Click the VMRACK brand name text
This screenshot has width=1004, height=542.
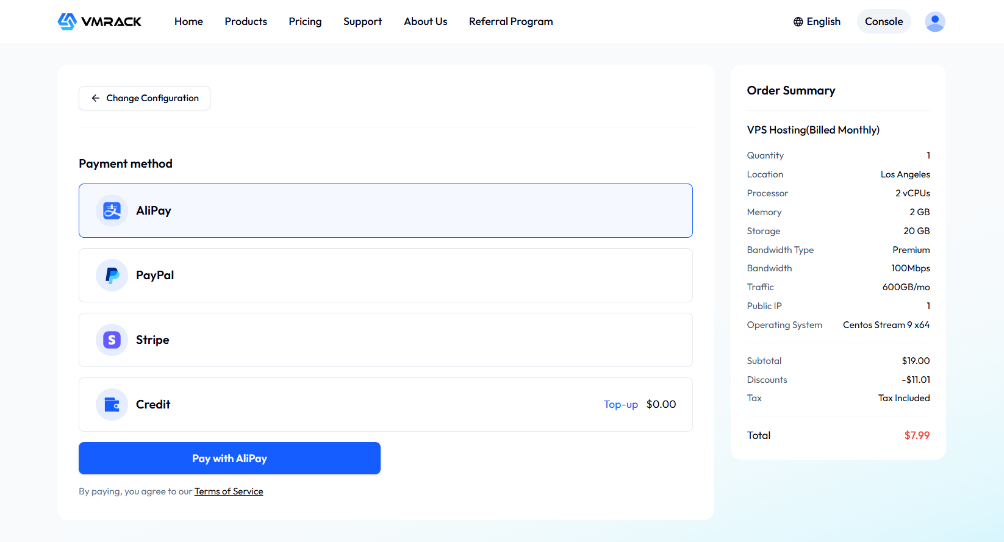111,22
